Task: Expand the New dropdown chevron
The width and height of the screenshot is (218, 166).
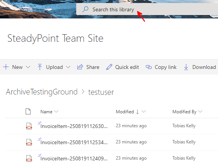Action: click(x=28, y=67)
